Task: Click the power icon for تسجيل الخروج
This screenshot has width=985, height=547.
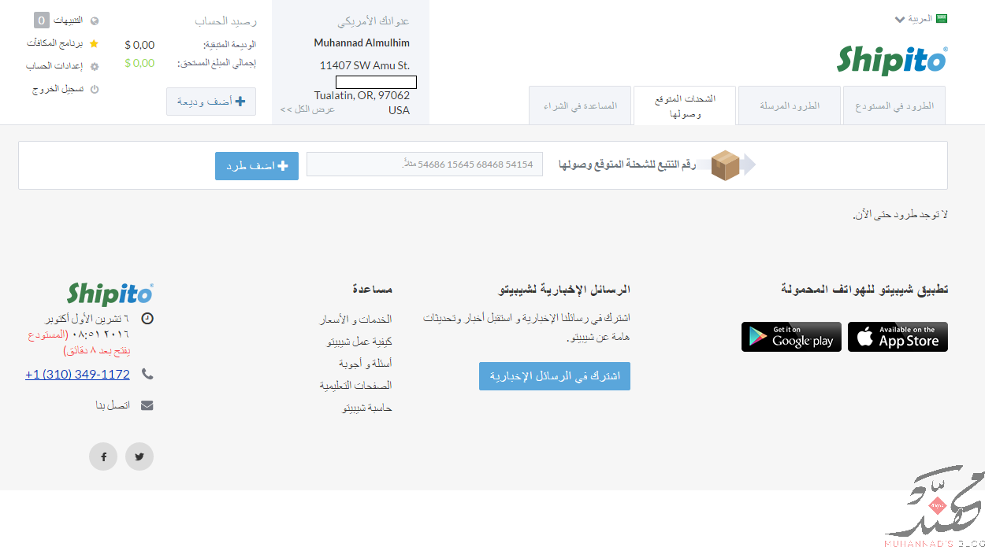Action: click(x=95, y=90)
